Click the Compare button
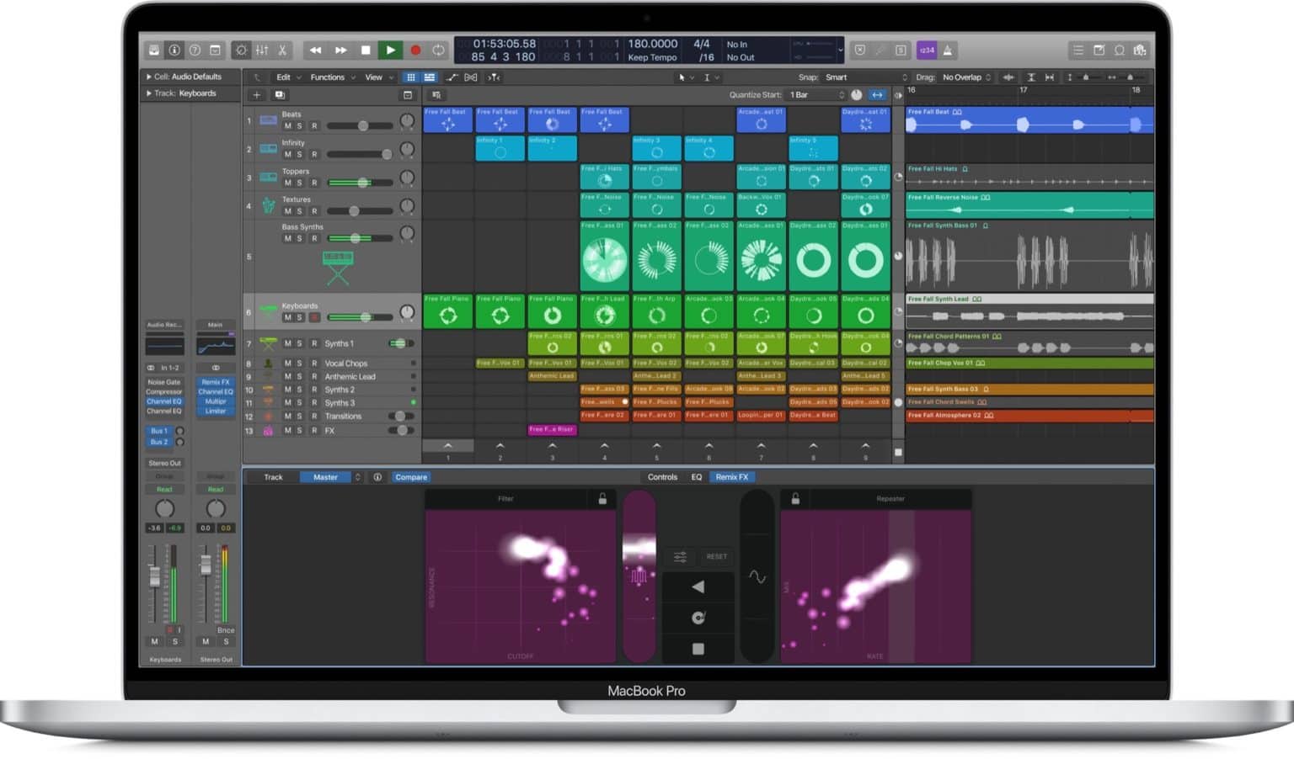This screenshot has height=759, width=1294. (411, 477)
